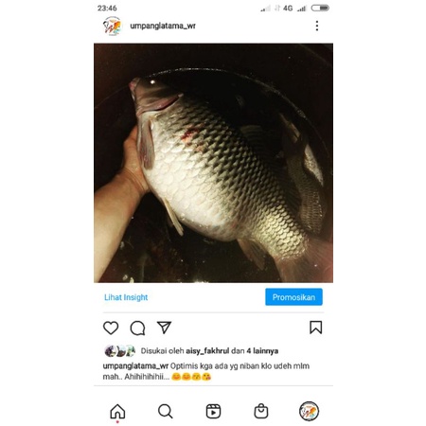Like the post with heart icon

(111, 328)
